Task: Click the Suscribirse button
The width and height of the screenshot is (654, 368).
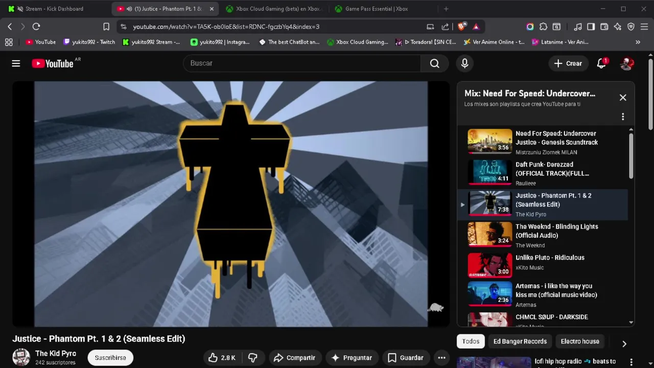Action: [110, 358]
